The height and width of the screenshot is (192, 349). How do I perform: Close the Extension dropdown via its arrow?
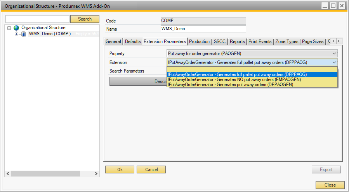(334, 62)
